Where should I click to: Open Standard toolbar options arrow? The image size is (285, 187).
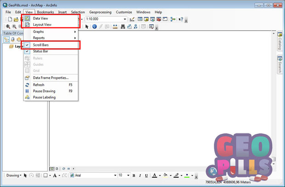[x=186, y=21]
